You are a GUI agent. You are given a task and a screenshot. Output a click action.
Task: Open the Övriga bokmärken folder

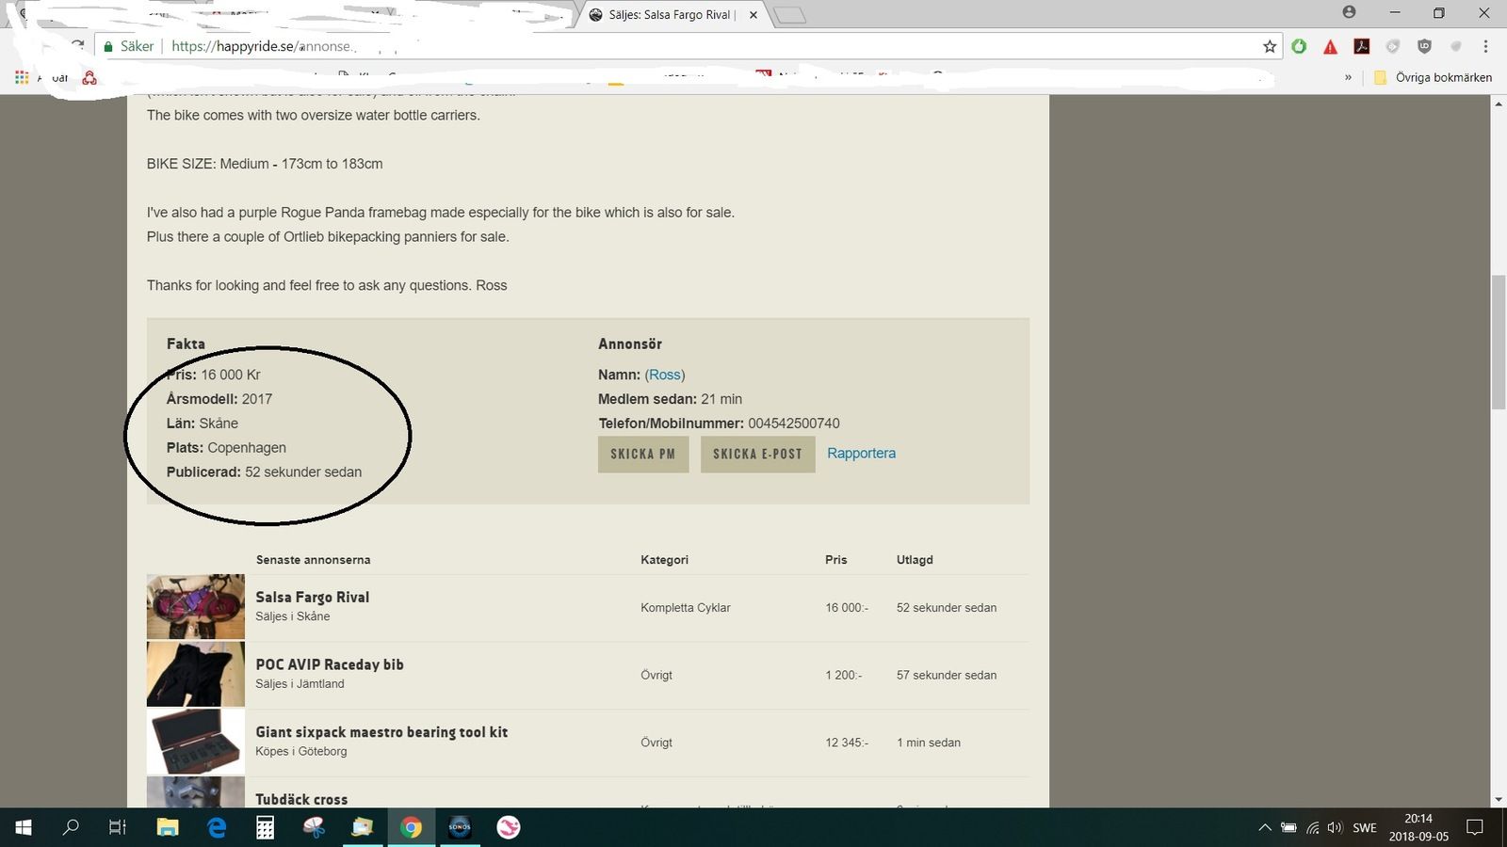pyautogui.click(x=1434, y=77)
